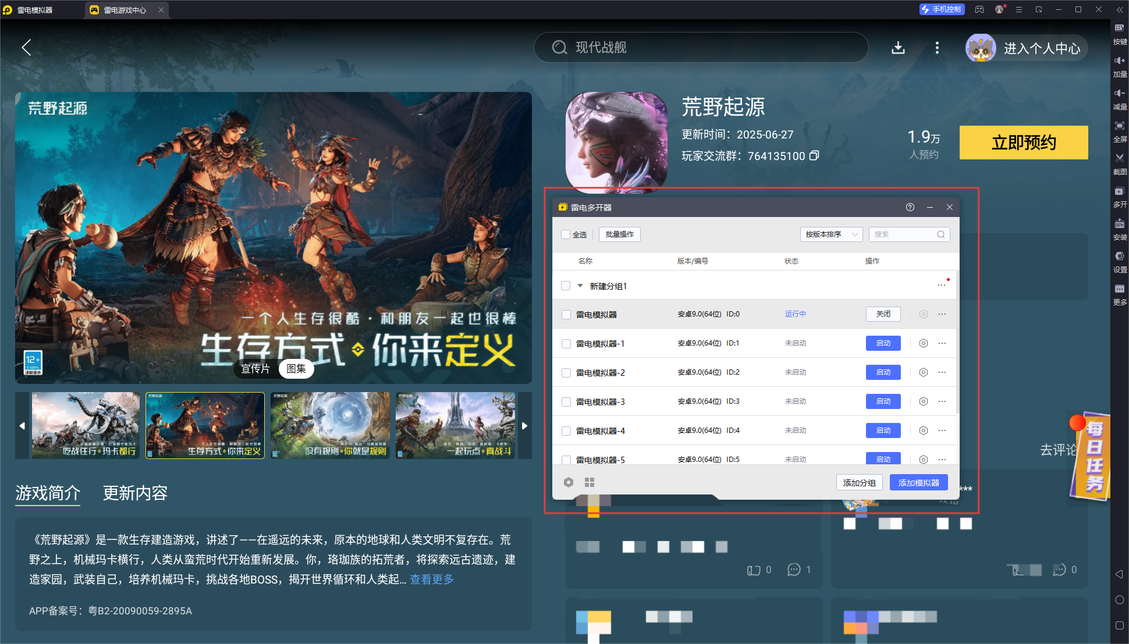1129x644 pixels.
Task: Open settings gear for 雷电模拟器-3
Action: [x=924, y=401]
